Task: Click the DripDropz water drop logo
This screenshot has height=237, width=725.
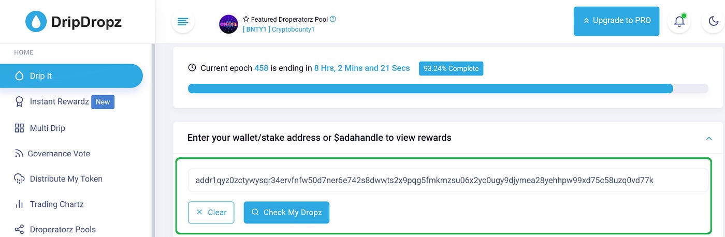Action: coord(35,21)
